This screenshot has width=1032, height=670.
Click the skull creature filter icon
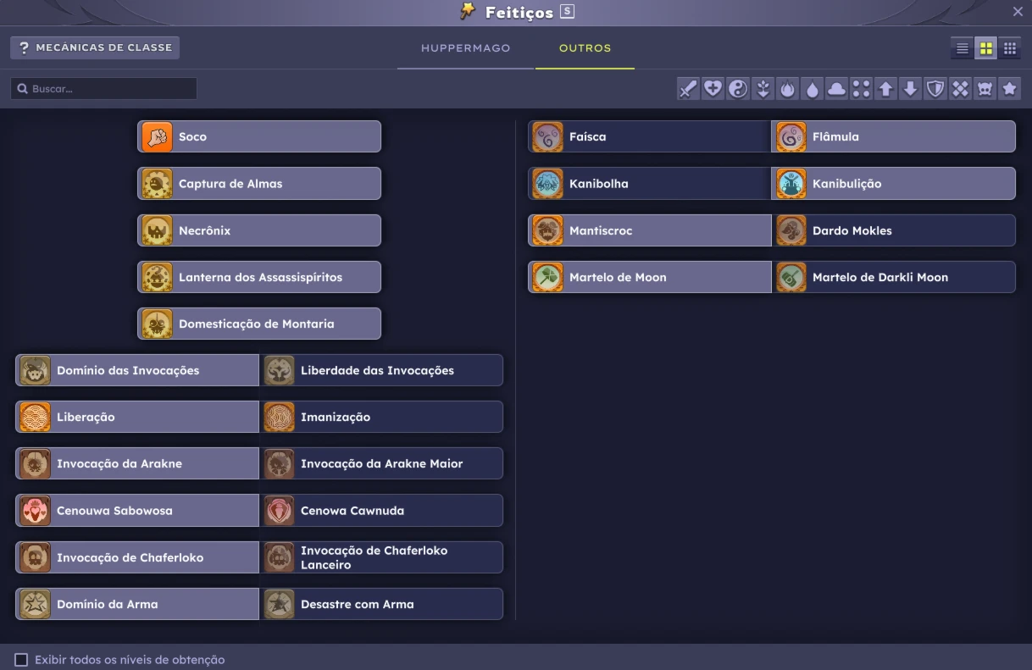(x=984, y=89)
